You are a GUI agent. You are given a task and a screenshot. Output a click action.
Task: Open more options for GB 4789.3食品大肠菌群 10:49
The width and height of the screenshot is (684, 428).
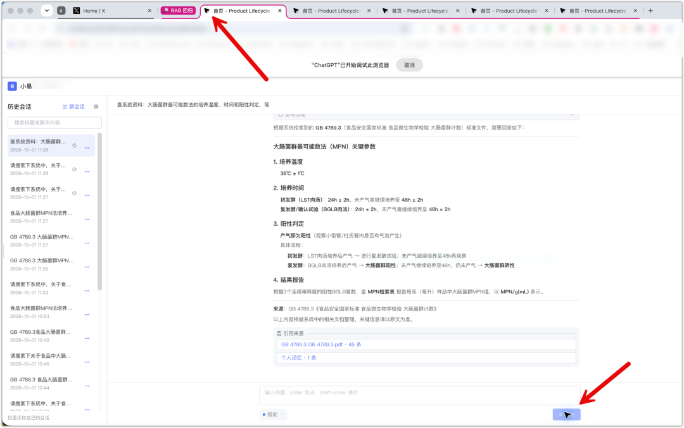point(87,338)
